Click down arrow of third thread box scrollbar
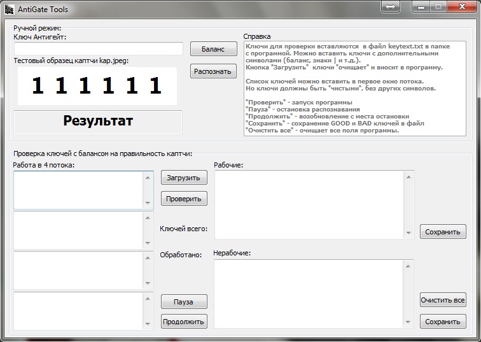The image size is (481, 342). [148, 283]
